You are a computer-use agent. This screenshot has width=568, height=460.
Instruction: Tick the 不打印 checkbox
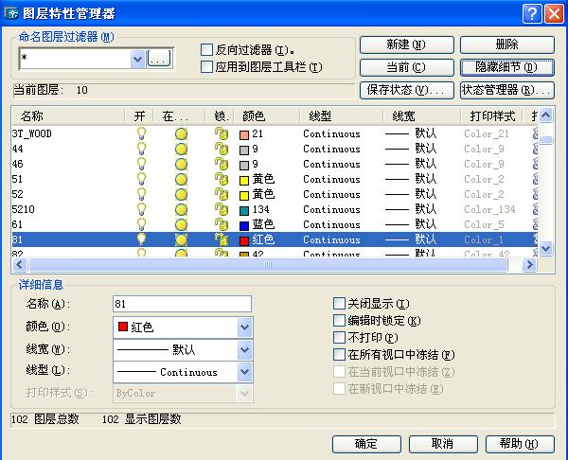[x=339, y=338]
